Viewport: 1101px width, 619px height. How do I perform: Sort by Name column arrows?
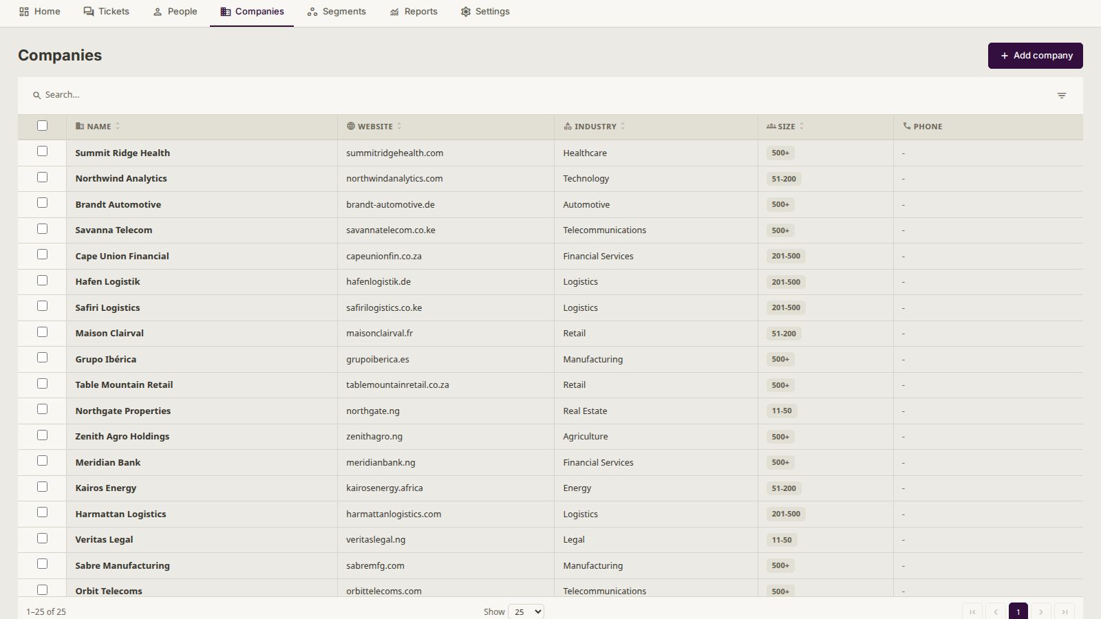point(118,127)
